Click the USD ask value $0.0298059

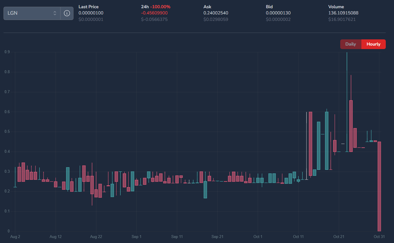click(x=216, y=19)
